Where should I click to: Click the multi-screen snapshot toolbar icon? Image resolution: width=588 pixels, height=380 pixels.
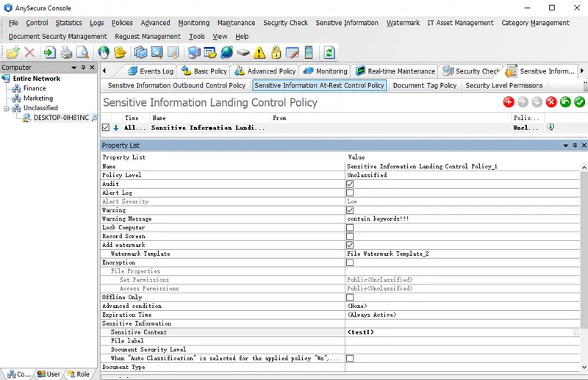[x=140, y=52]
